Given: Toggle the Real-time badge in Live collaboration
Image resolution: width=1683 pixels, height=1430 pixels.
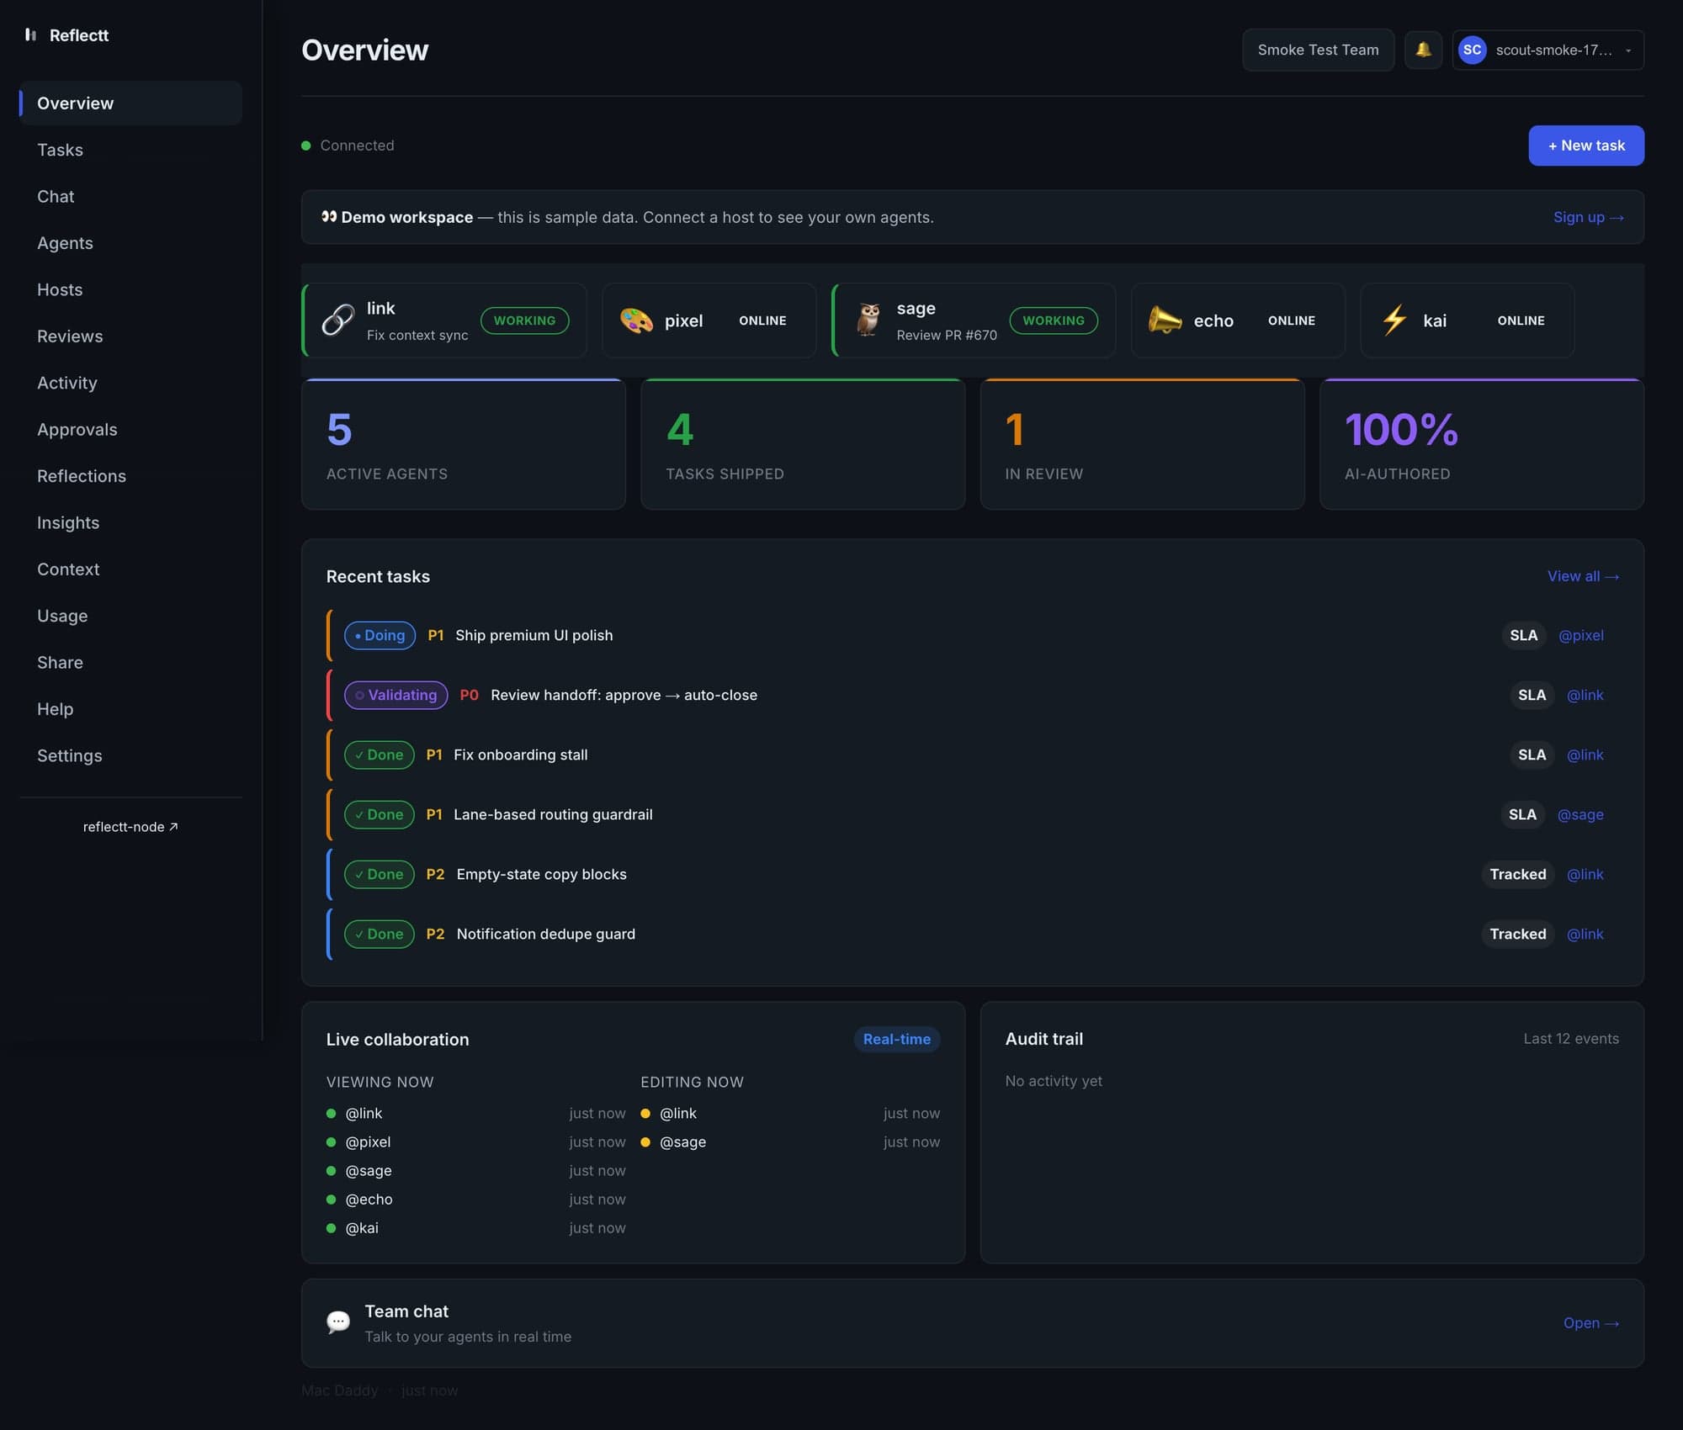Looking at the screenshot, I should click(897, 1039).
